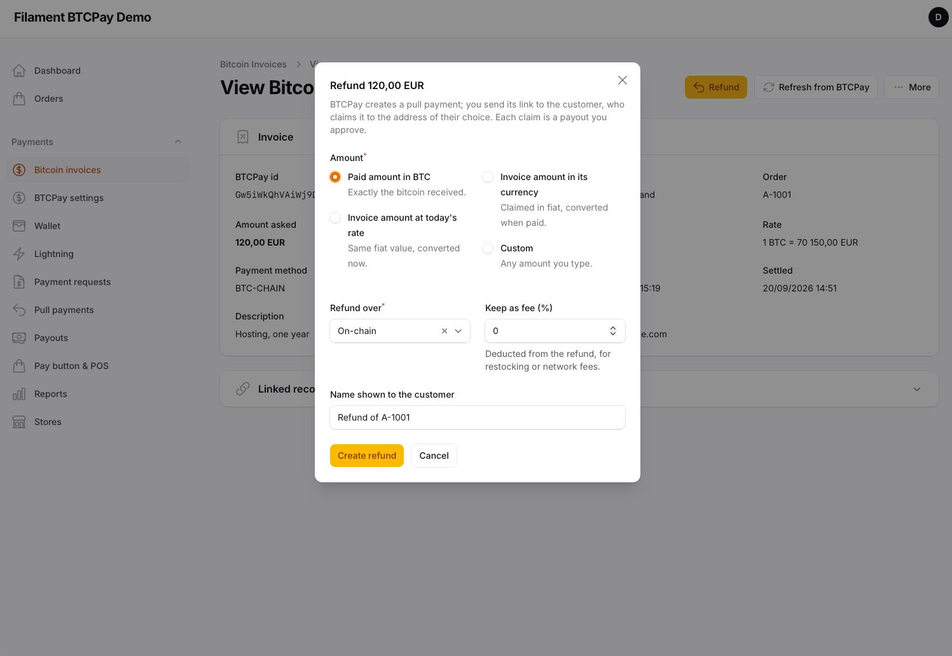Clear the On-chain selection with X
Screen dimensions: 952x656
pyautogui.click(x=445, y=331)
